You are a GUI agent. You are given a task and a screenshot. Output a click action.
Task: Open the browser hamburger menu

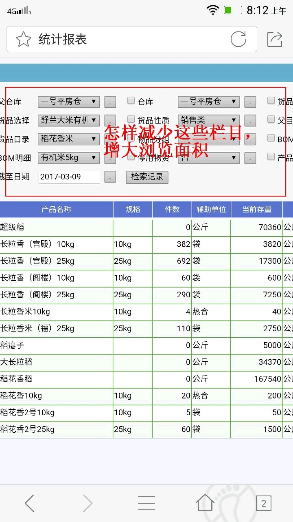[x=146, y=503]
